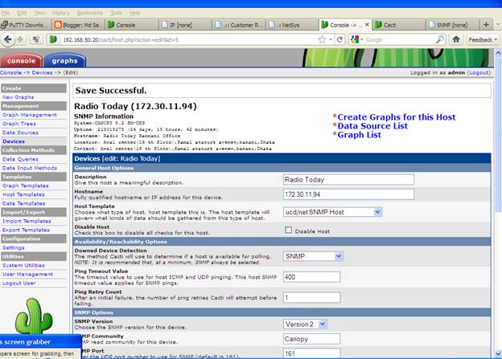Click the bookmark star icon in address bar
This screenshot has height=359, width=502.
click(x=322, y=39)
